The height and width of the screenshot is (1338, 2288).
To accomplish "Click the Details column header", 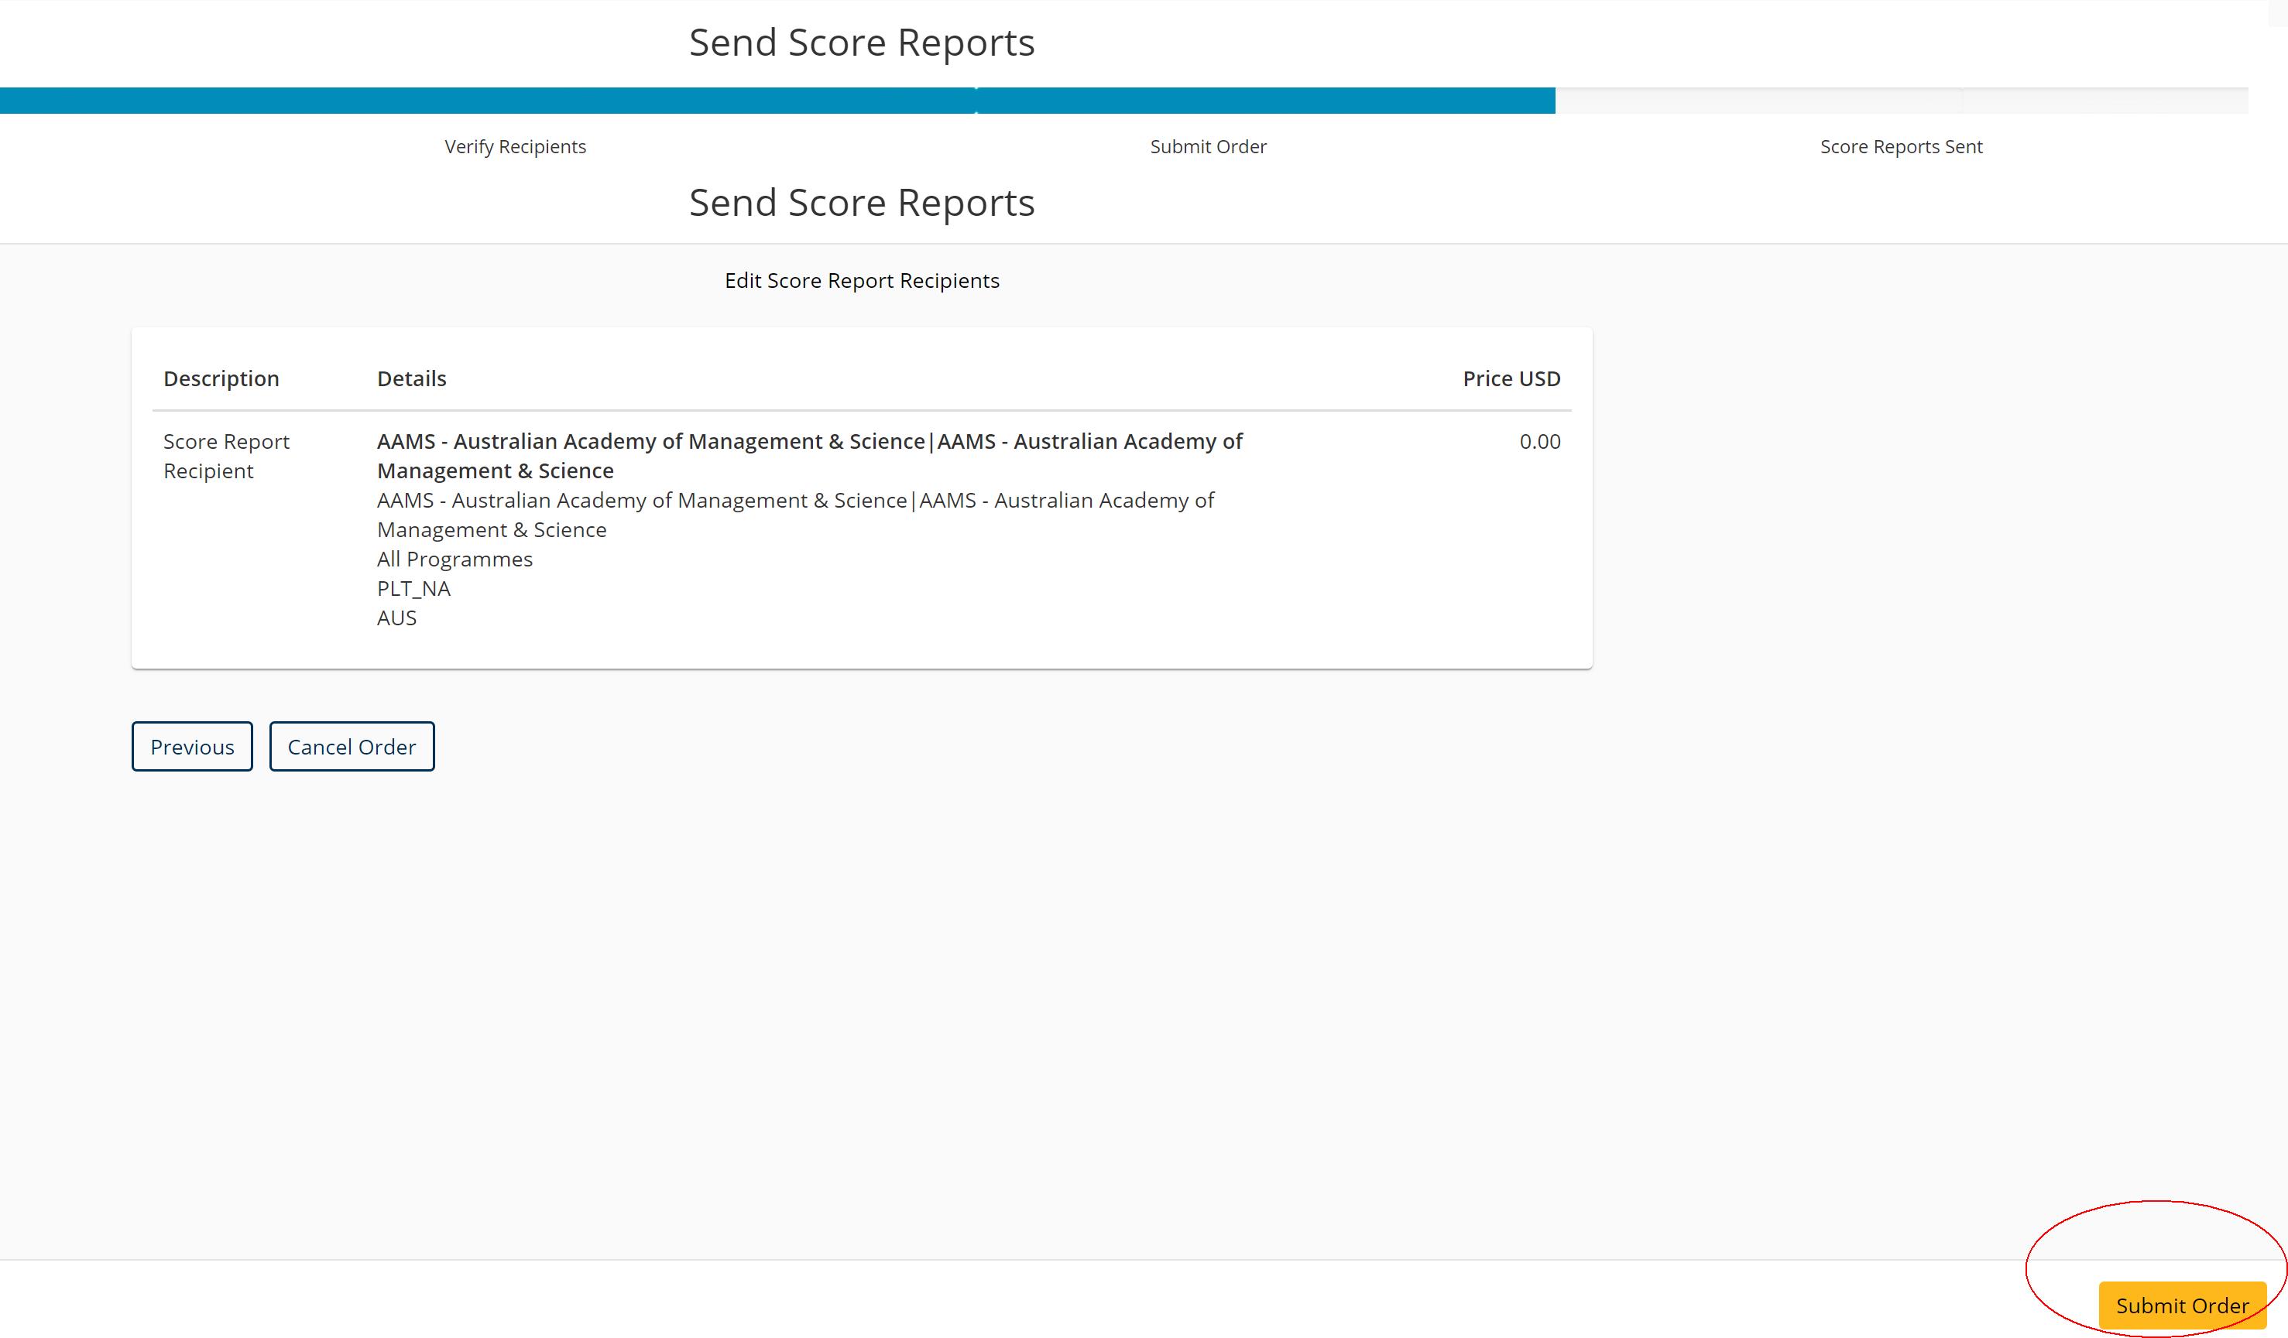I will tap(411, 378).
